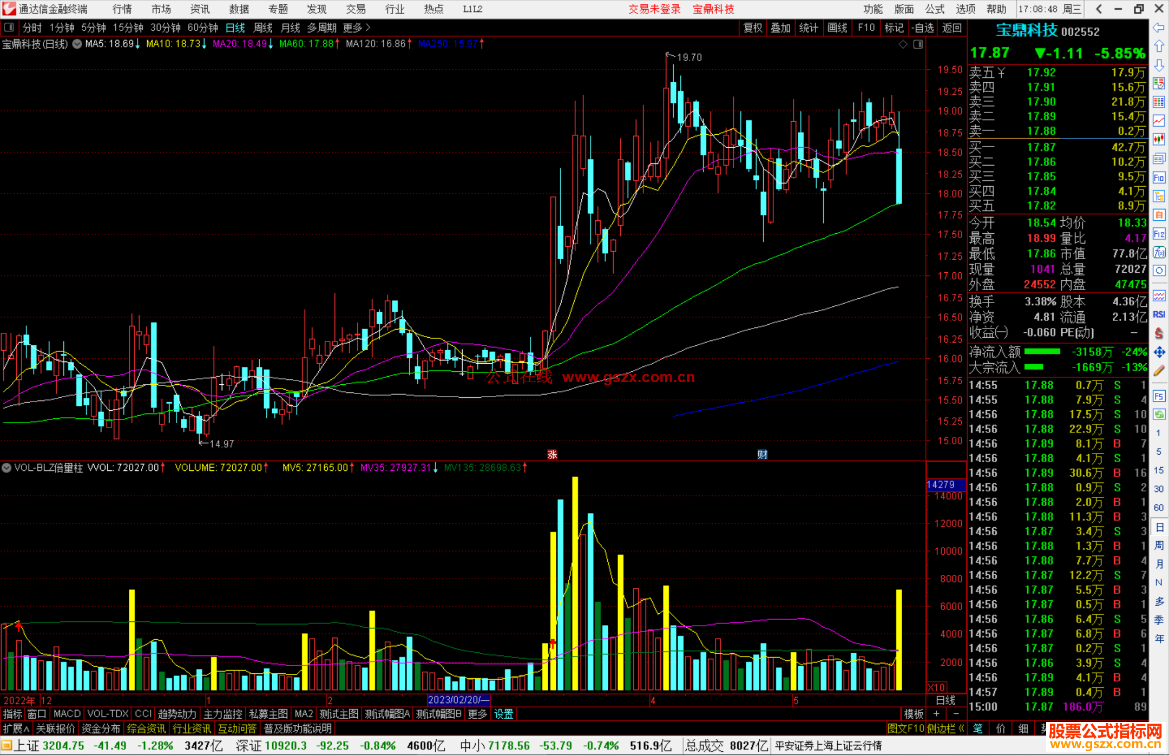The width and height of the screenshot is (1169, 755).
Task: Toggle the MA indicator circle next to 宝鼎科技(日线)
Action: [77, 44]
